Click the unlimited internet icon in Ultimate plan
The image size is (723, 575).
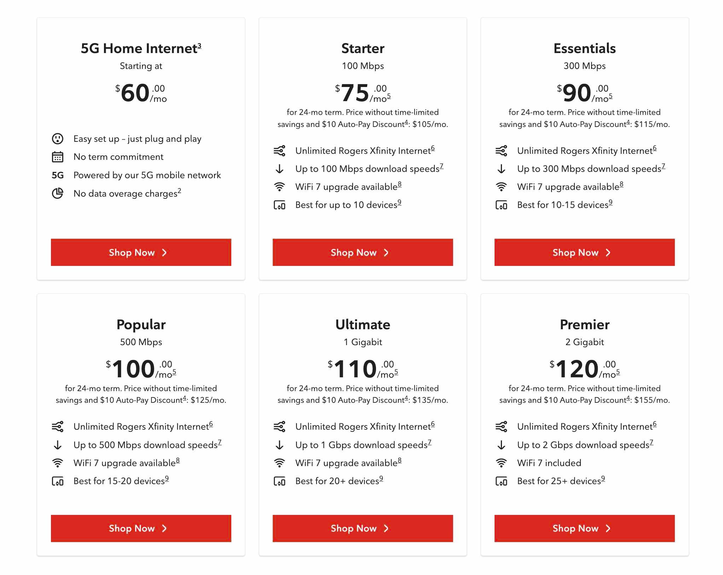click(x=279, y=426)
